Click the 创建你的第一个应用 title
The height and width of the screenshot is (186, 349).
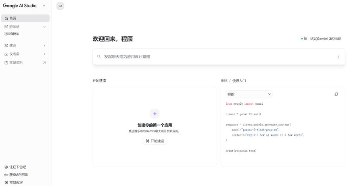(155, 125)
